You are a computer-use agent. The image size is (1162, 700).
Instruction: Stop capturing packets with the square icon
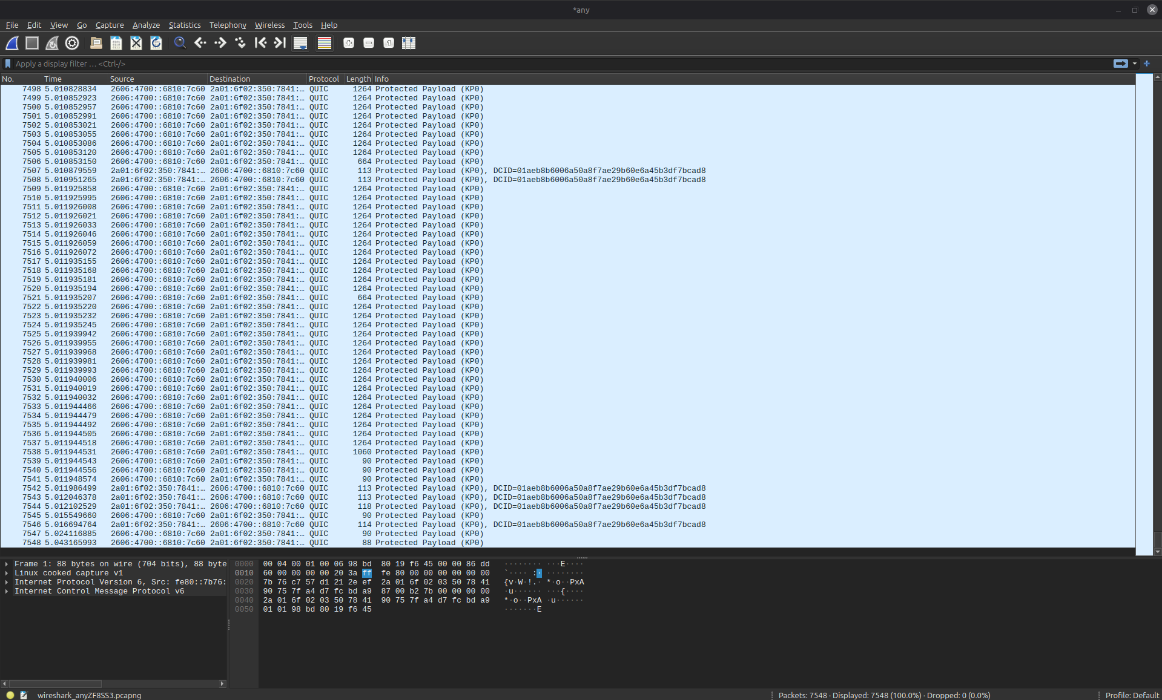tap(32, 43)
